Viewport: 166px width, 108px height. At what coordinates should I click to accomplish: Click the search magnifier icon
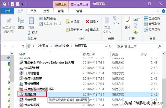tap(160, 46)
